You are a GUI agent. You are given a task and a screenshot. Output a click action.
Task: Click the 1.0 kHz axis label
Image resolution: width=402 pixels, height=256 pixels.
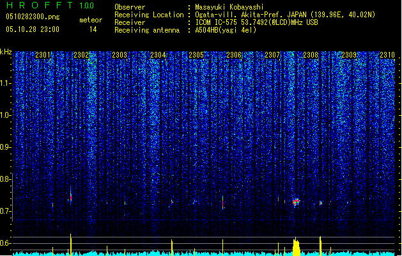(x=6, y=115)
